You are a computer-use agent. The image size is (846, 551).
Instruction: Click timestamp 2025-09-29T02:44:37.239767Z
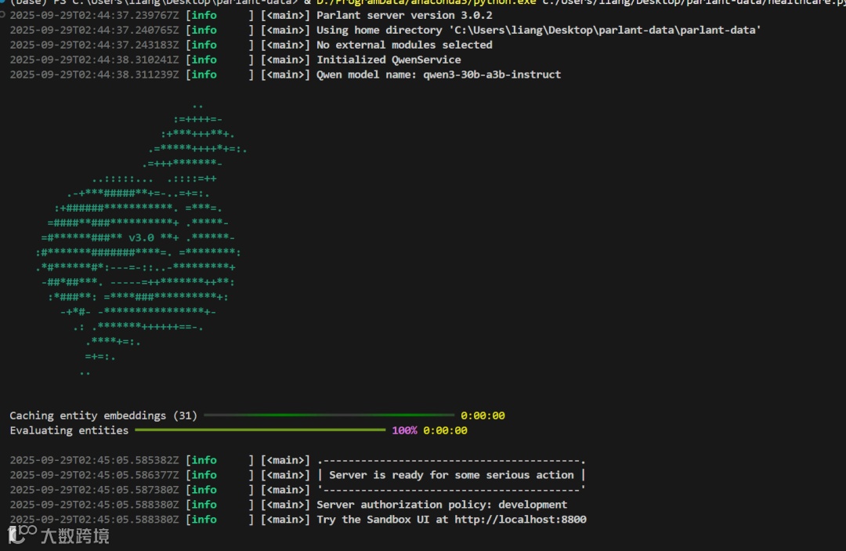click(95, 15)
